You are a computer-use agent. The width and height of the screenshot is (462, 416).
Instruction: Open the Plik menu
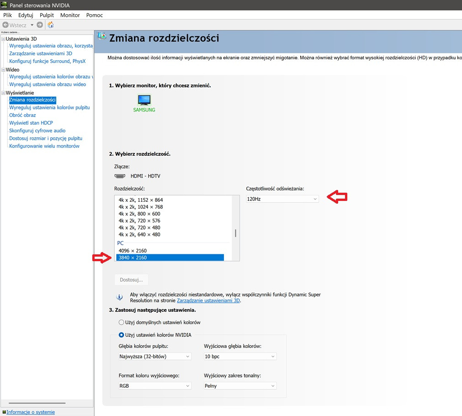tap(8, 15)
